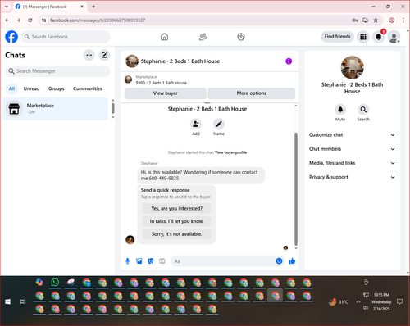Add people using the Add icon
This screenshot has width=410, height=326.
(x=196, y=124)
